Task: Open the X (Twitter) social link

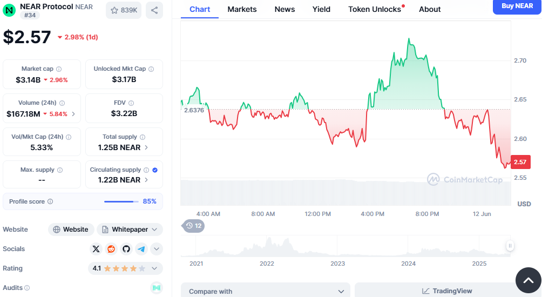Action: (96, 249)
